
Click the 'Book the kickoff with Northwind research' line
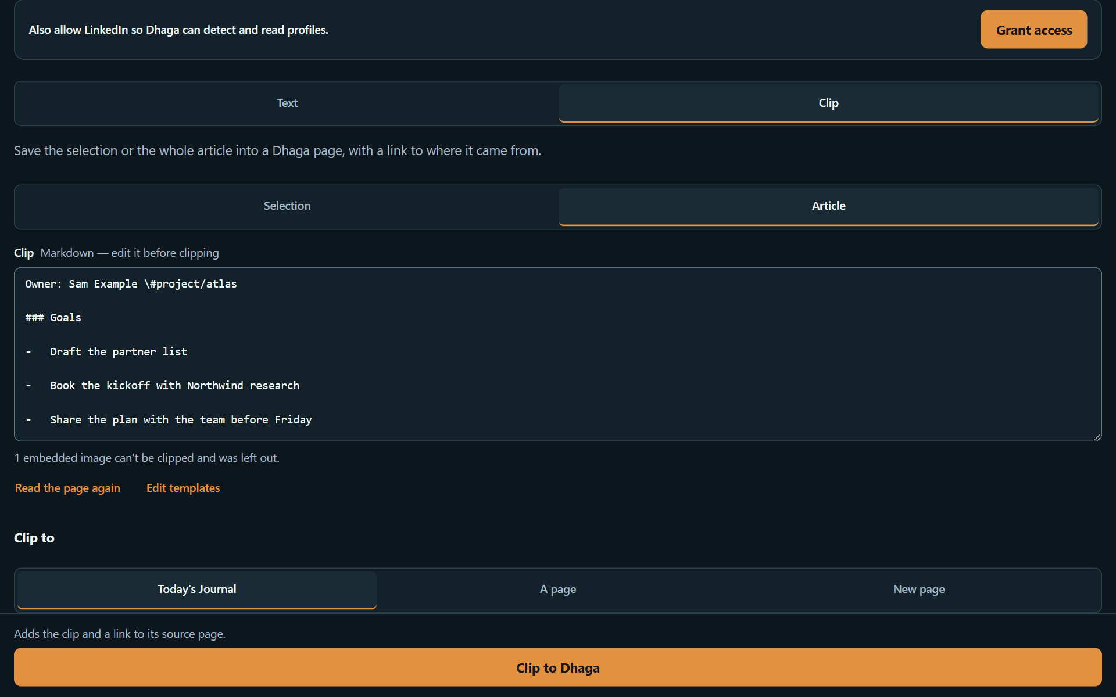162,386
